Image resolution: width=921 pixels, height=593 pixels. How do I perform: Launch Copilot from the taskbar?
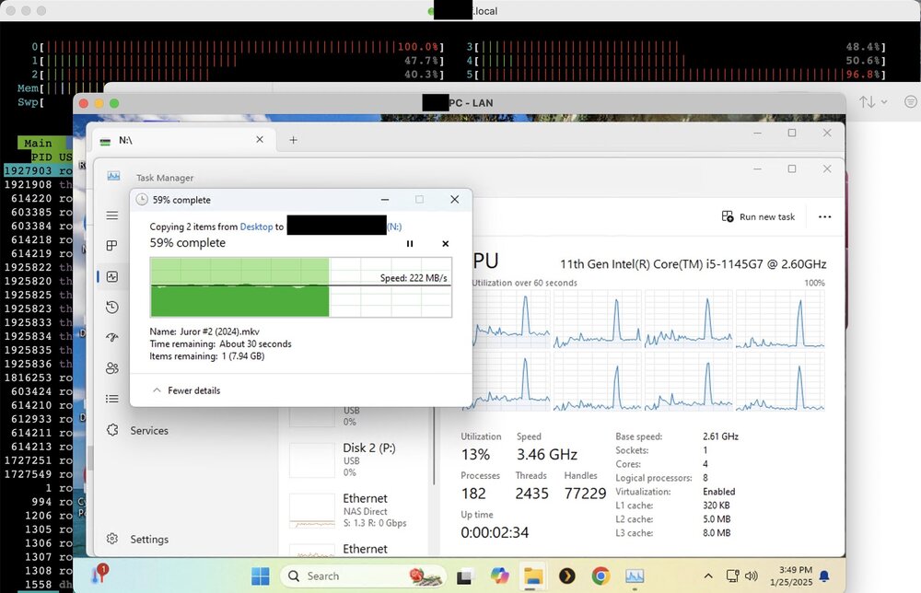click(x=499, y=576)
